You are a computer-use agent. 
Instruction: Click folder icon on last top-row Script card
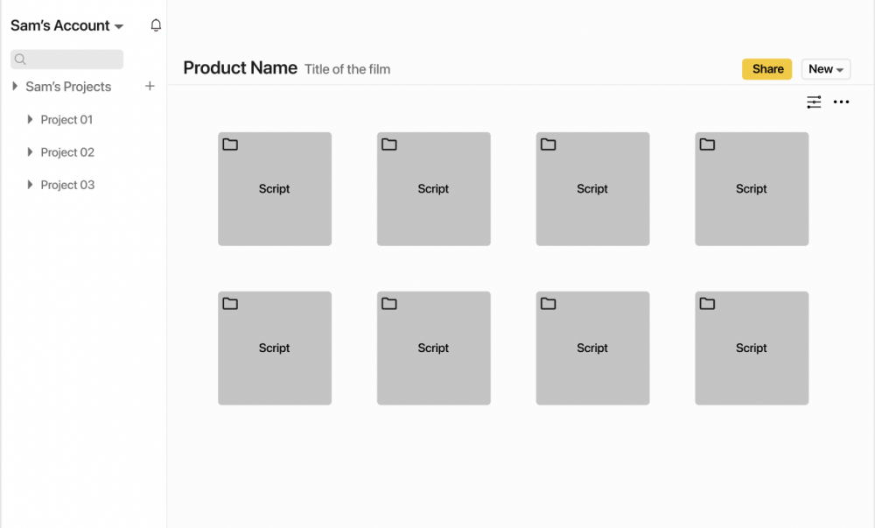pyautogui.click(x=707, y=144)
